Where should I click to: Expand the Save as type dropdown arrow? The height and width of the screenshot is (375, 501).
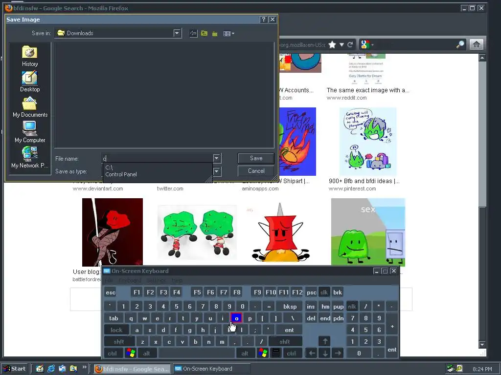[x=217, y=171]
